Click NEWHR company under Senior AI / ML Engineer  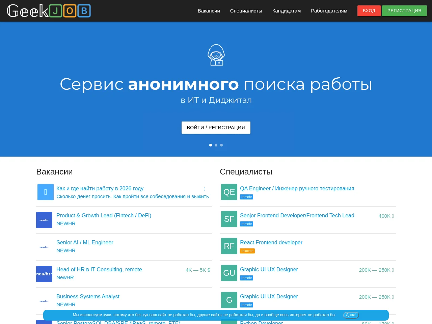click(66, 250)
